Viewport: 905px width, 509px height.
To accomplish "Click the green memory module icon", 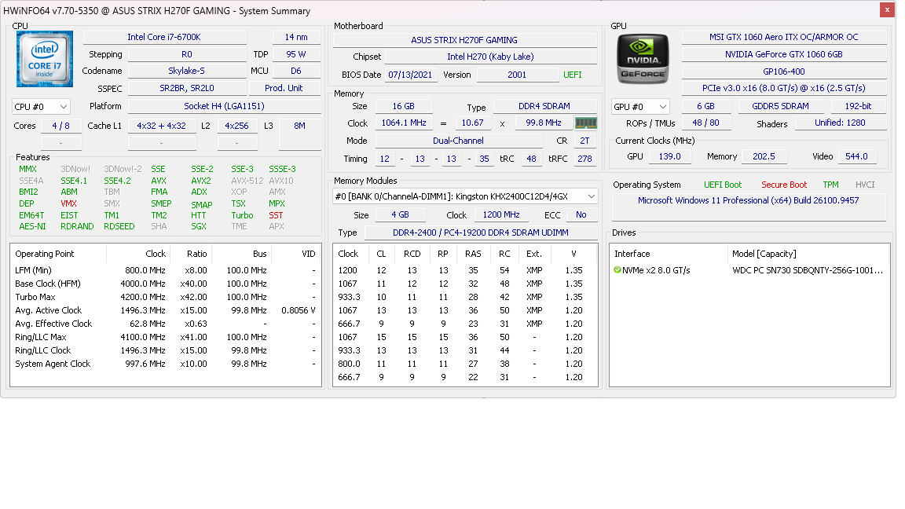I will coord(585,123).
